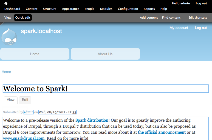The width and height of the screenshot is (212, 140).
Task: Open My account link
Action: [179, 28]
